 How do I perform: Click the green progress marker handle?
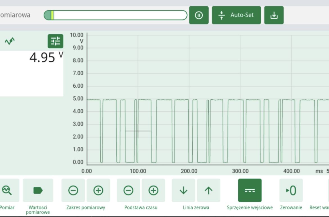click(x=53, y=15)
